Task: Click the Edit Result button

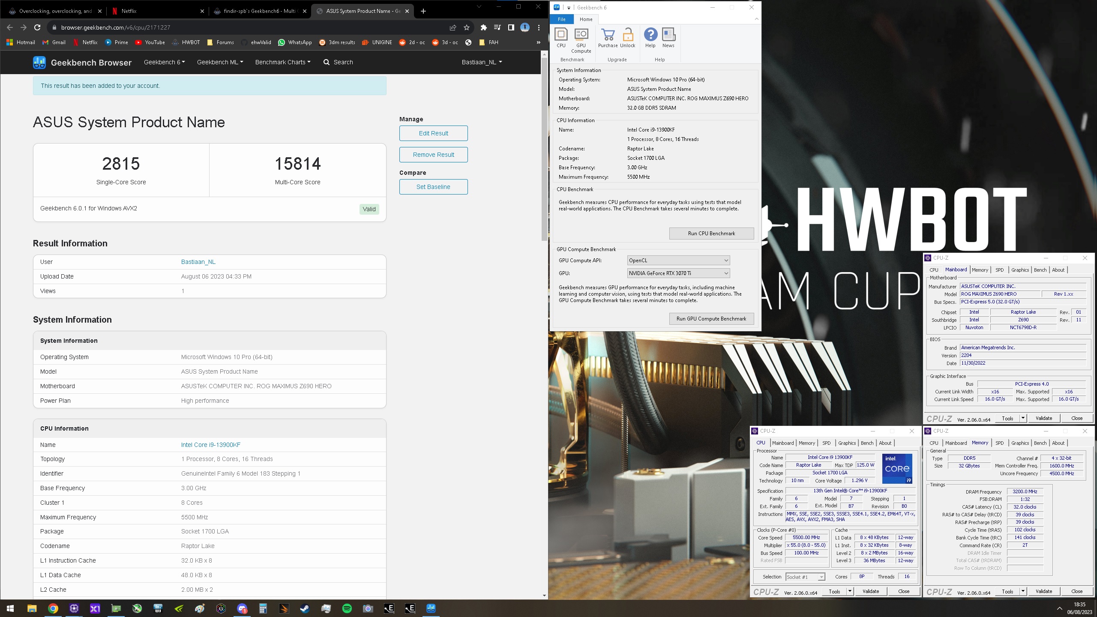Action: point(433,133)
